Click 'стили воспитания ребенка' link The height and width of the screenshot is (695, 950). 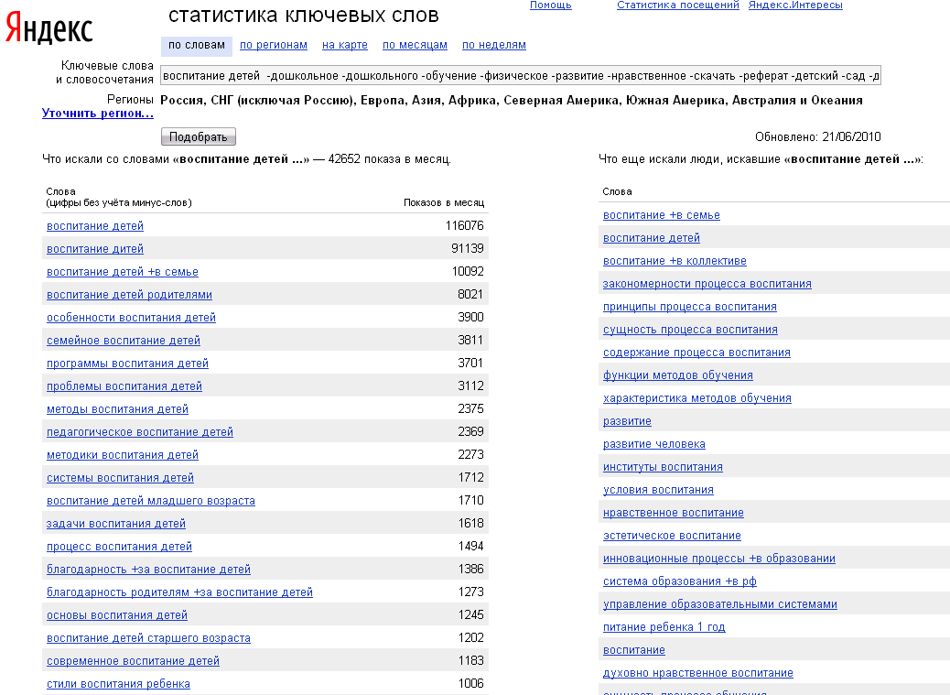(x=118, y=684)
